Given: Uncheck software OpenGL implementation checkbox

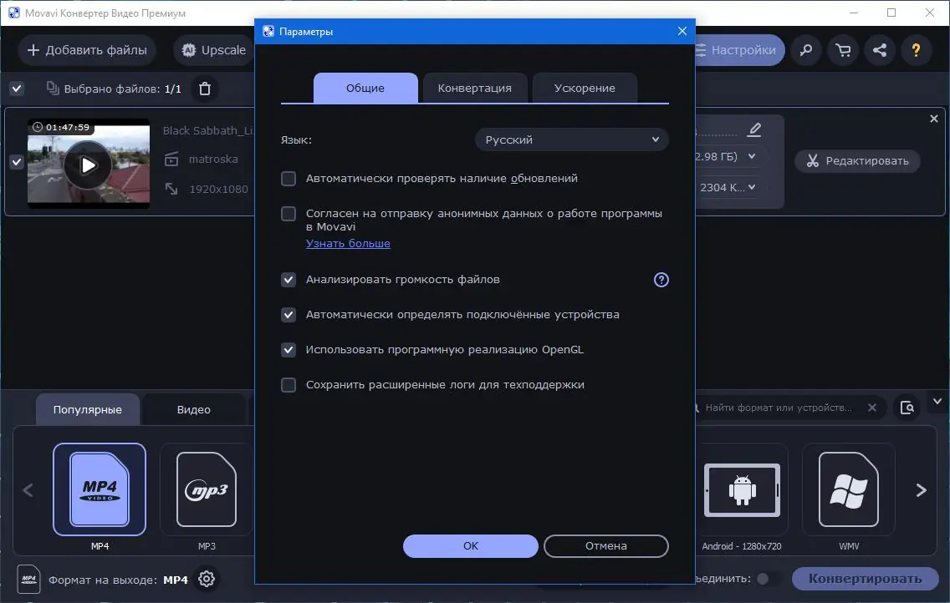Looking at the screenshot, I should click(289, 350).
